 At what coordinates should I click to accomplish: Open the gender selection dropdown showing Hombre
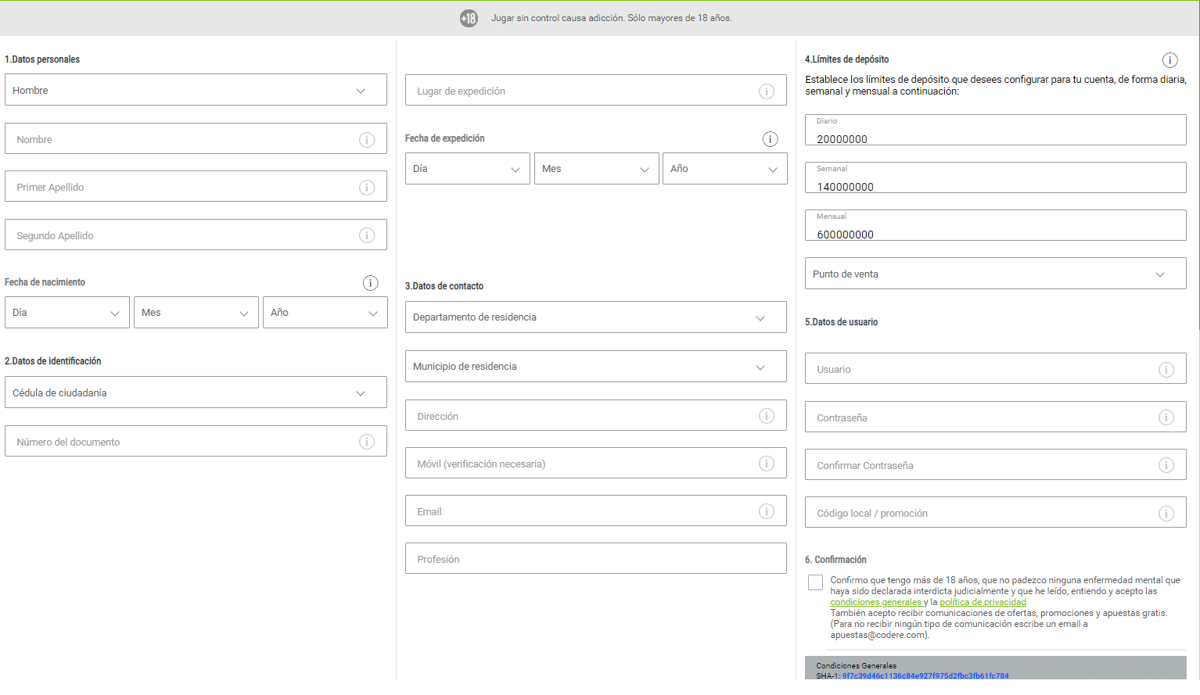pyautogui.click(x=196, y=89)
